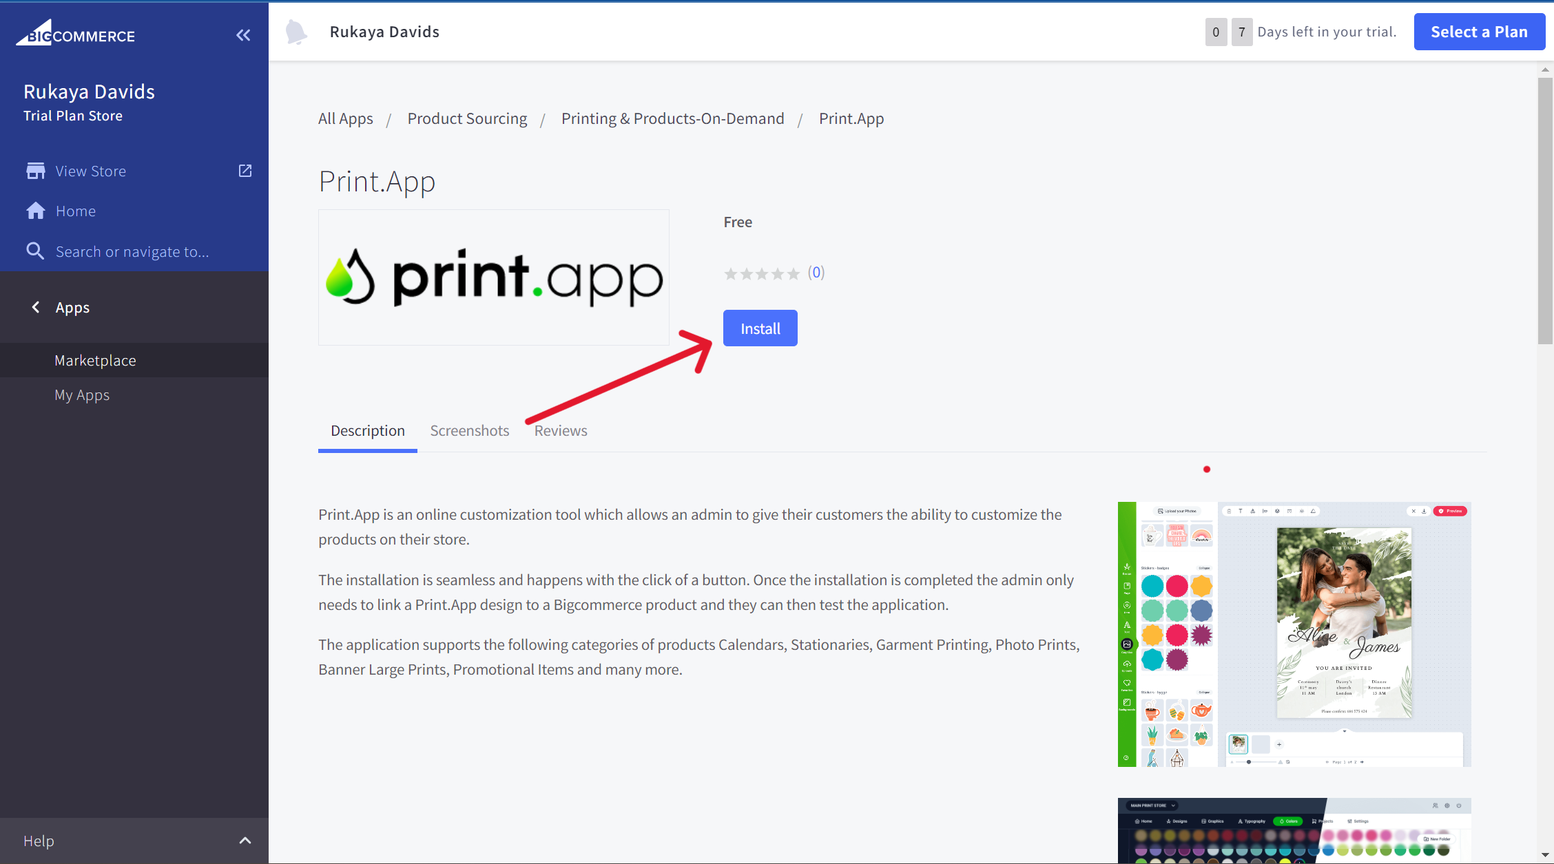Click the Trial Plan Store label
Image resolution: width=1554 pixels, height=864 pixels.
coord(73,116)
